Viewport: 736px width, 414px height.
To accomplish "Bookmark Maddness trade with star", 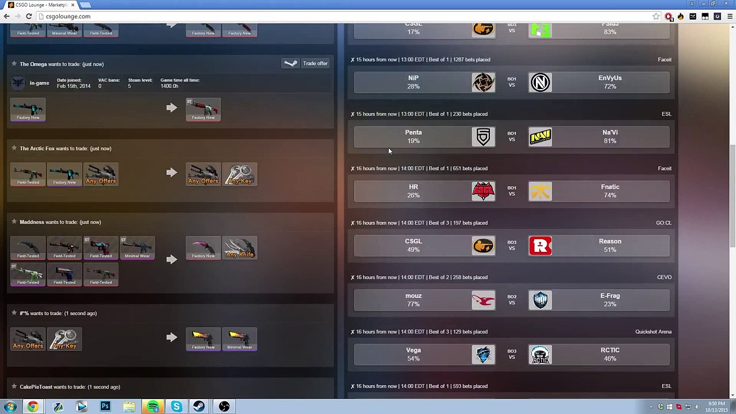I will pos(14,222).
